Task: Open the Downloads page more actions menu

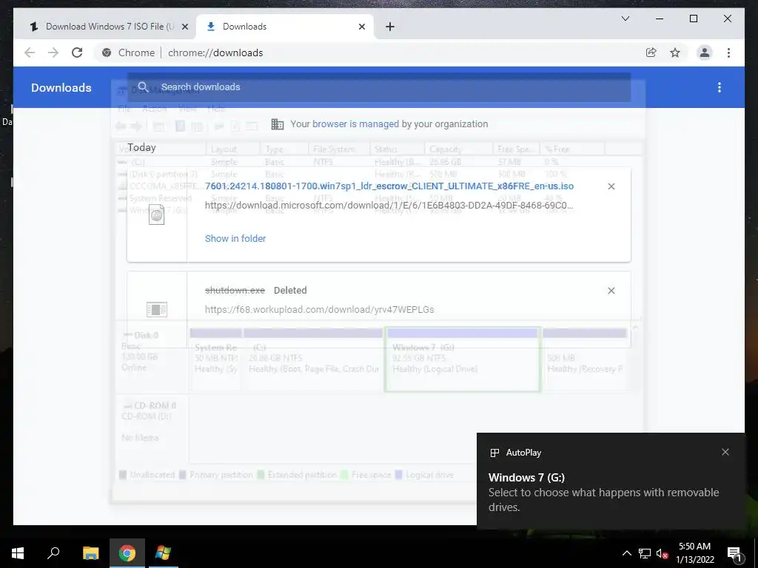Action: 720,87
